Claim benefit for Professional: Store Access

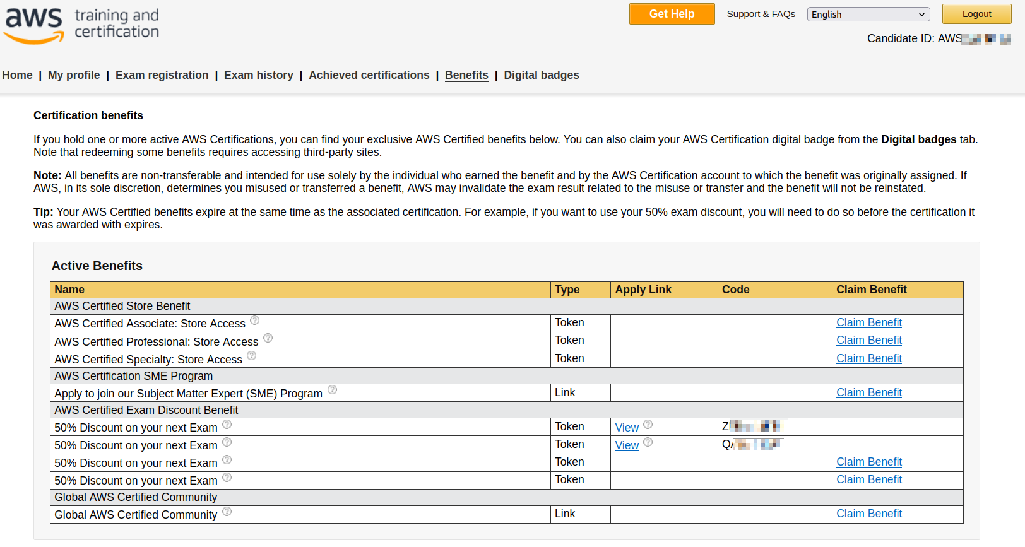coord(869,340)
